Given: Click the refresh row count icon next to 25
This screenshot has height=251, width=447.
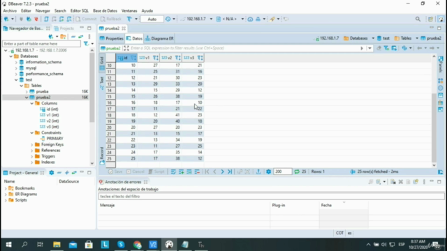Looking at the screenshot, I should click(297, 172).
